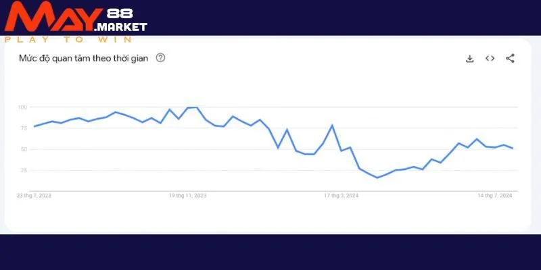Click the "17 thg 3, 2024" date label
The image size is (541, 270).
[341, 196]
